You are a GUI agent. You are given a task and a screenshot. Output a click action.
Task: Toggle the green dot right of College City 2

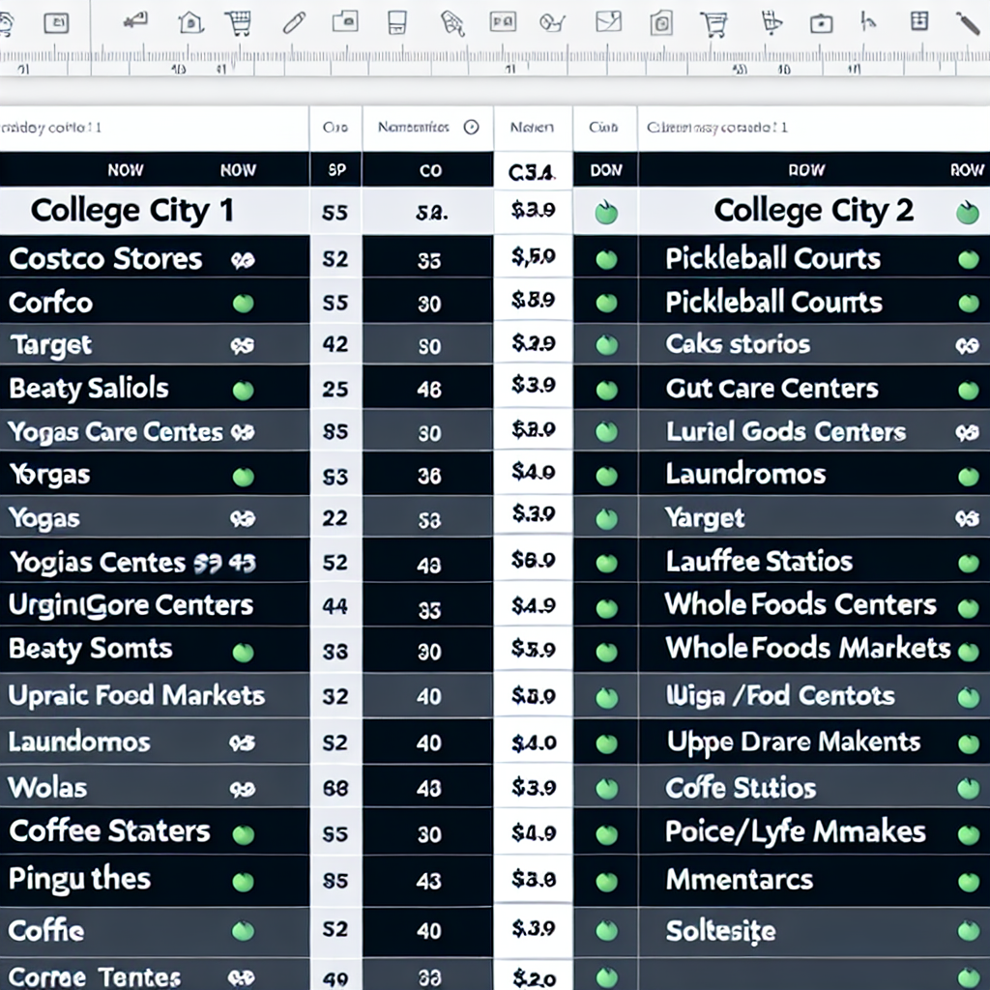click(967, 213)
